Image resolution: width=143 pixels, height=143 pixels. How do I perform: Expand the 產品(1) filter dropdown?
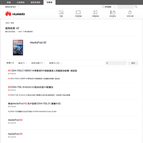coord(23,63)
